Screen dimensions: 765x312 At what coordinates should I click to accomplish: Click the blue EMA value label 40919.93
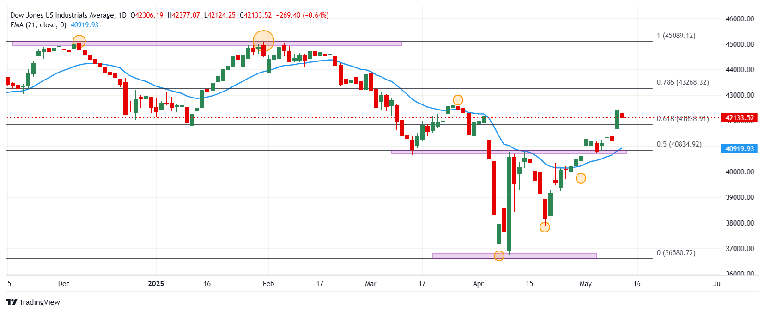[x=739, y=149]
